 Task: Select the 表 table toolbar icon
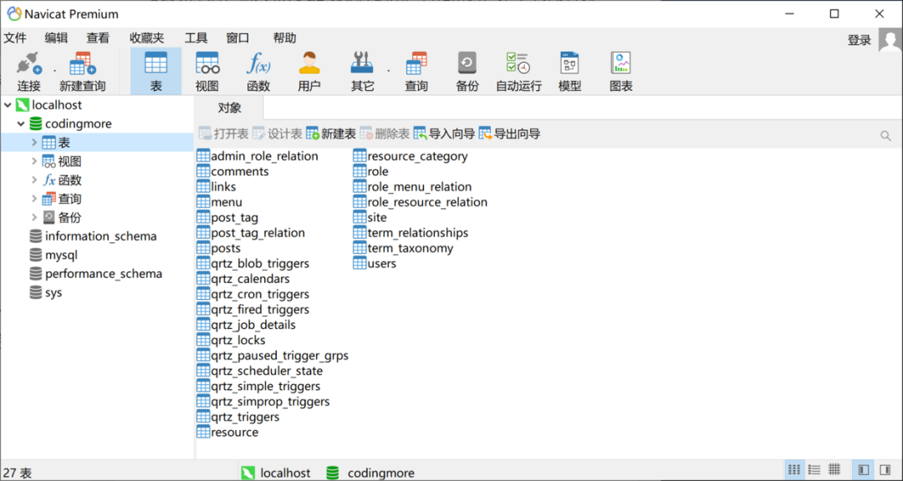coord(156,71)
